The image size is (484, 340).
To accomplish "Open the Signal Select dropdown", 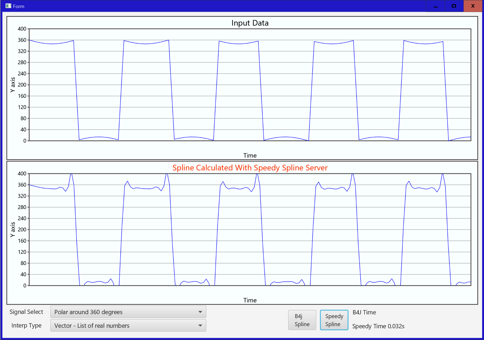I will 128,312.
